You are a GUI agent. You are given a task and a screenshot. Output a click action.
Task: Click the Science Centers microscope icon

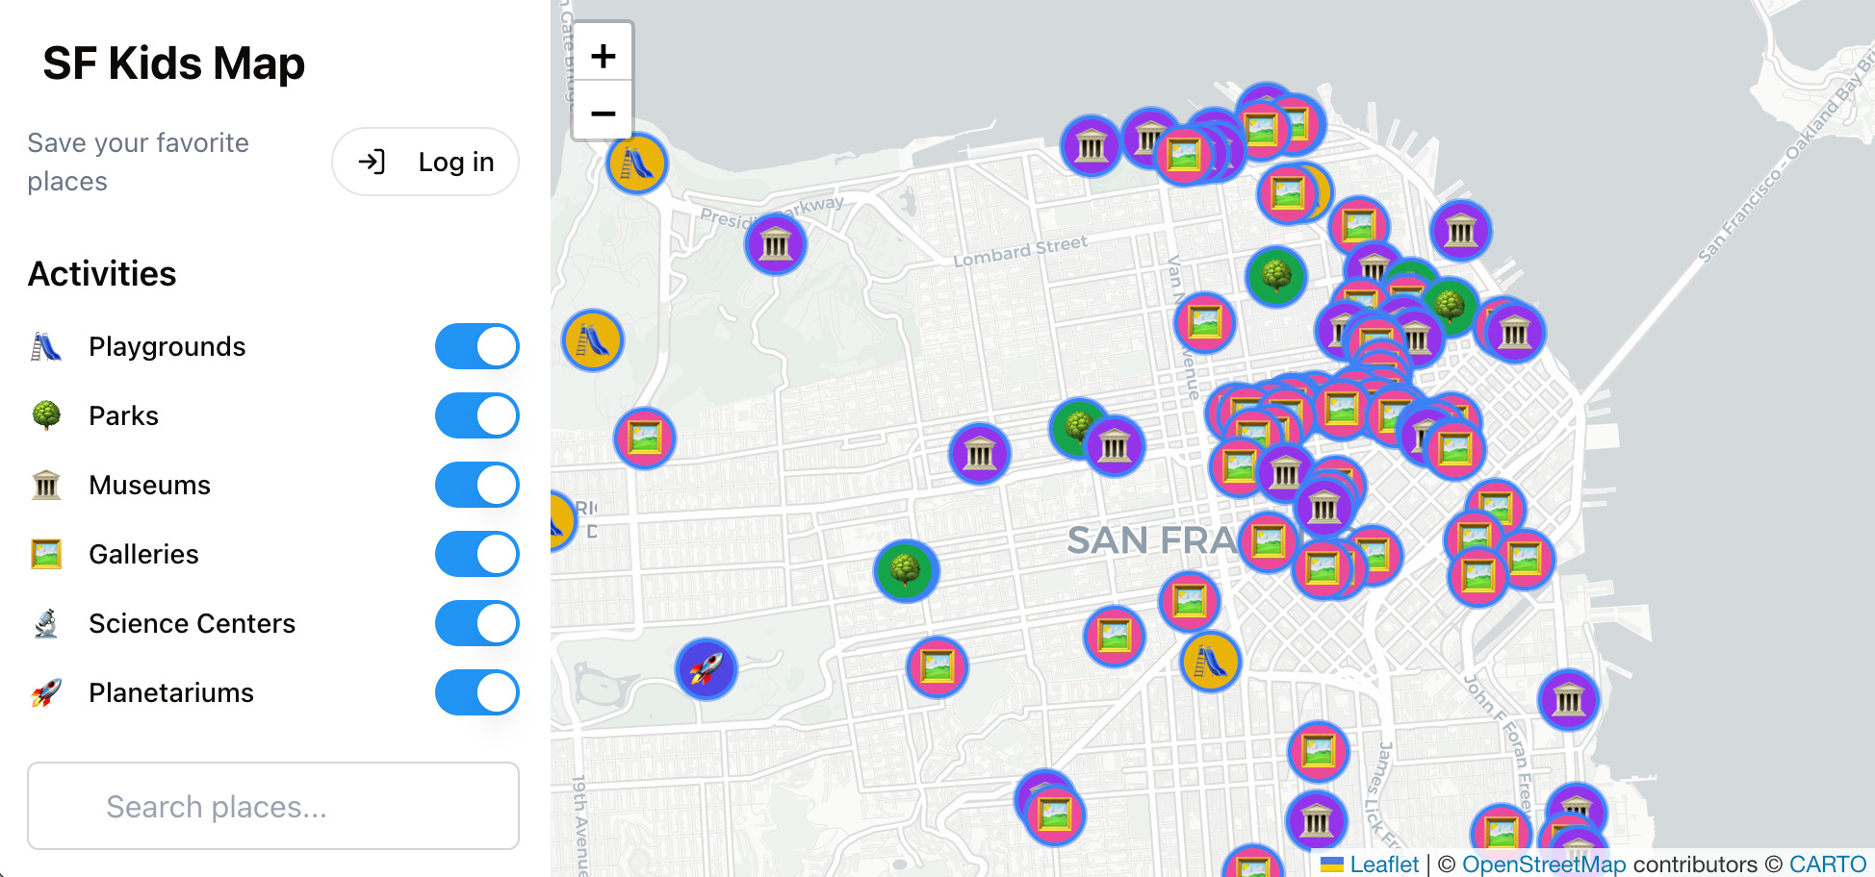(46, 623)
